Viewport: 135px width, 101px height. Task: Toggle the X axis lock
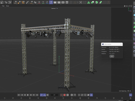39,2
